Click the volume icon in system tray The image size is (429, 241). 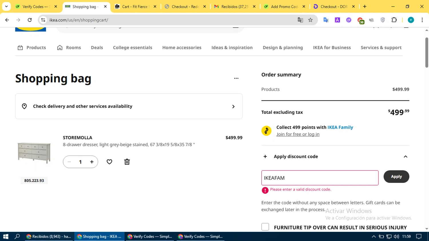point(396,236)
